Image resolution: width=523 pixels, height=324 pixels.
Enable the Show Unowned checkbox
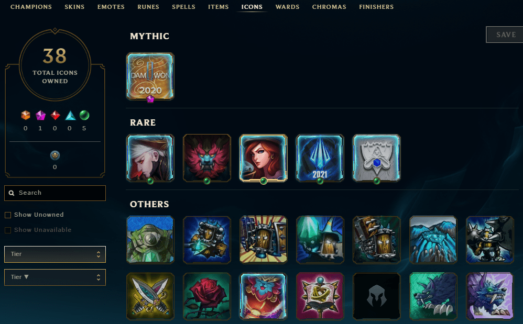pyautogui.click(x=8, y=215)
